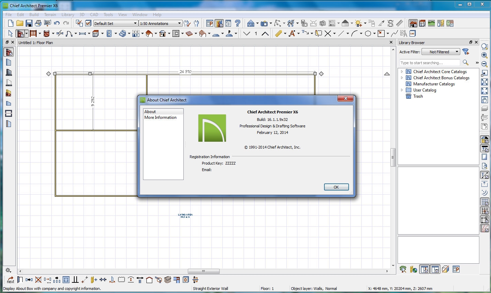Click the Down One Floor arrow
Image resolution: width=491 pixels, height=293 pixels.
point(246,33)
